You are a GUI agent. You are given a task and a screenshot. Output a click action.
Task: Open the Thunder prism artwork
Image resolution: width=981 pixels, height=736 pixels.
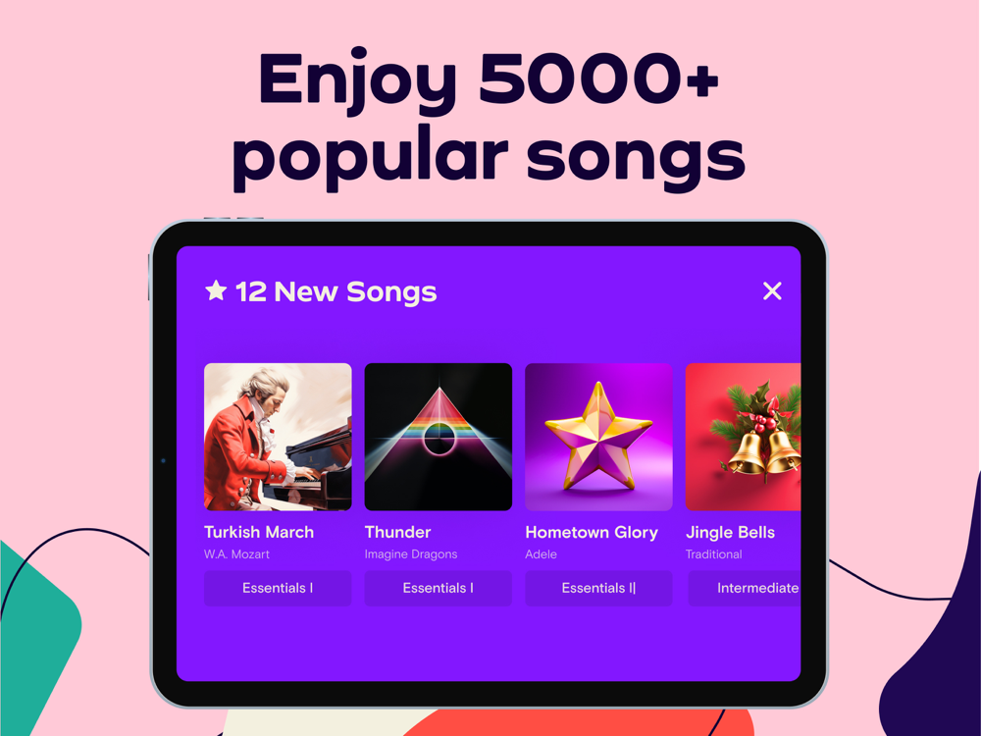click(438, 437)
